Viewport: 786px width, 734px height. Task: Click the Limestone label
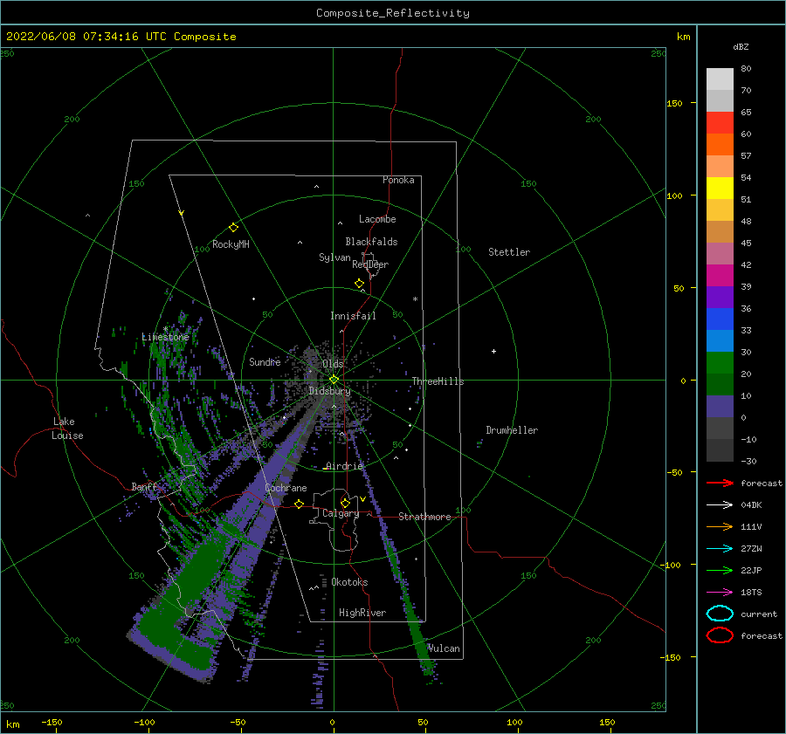[x=165, y=337]
